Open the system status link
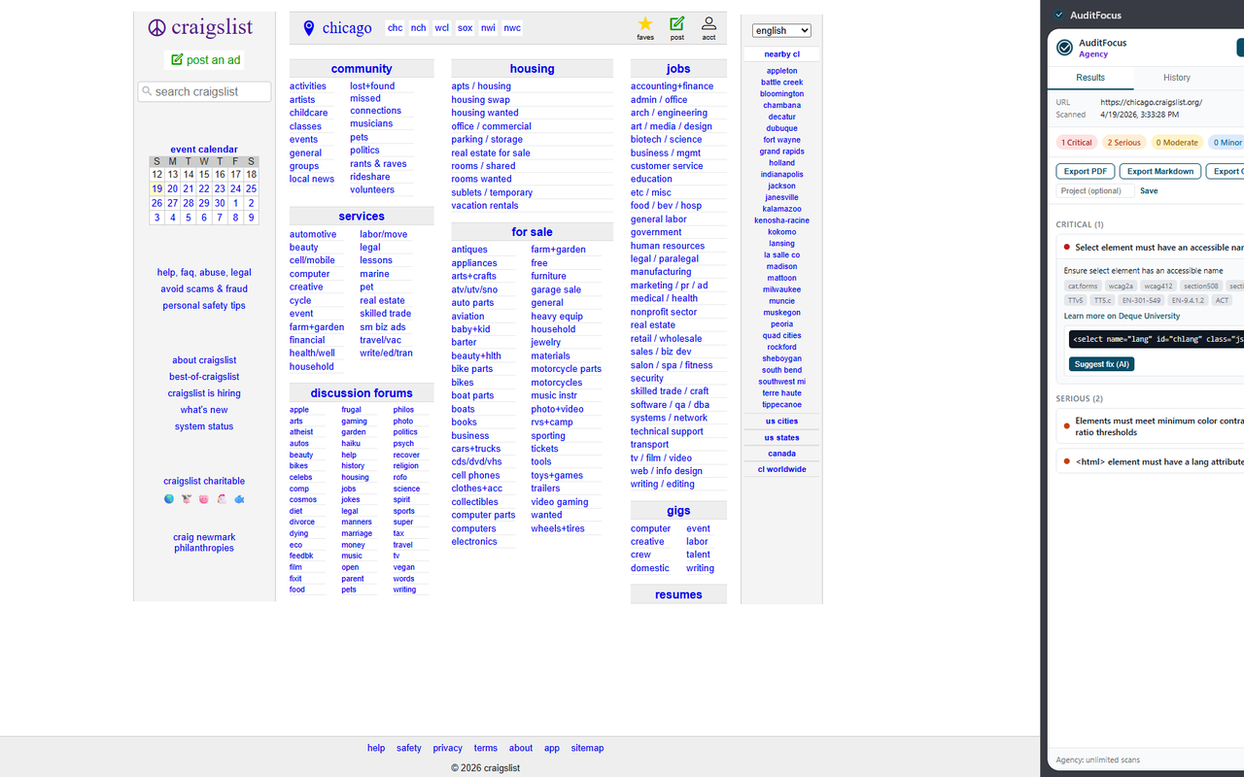The image size is (1244, 777). [x=204, y=427]
